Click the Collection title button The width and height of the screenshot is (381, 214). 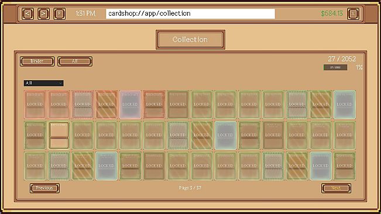pos(190,40)
